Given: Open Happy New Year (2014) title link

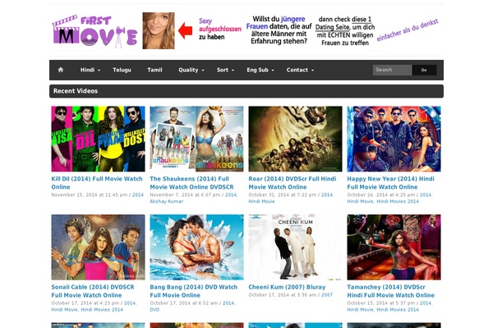Looking at the screenshot, I should click(390, 183).
